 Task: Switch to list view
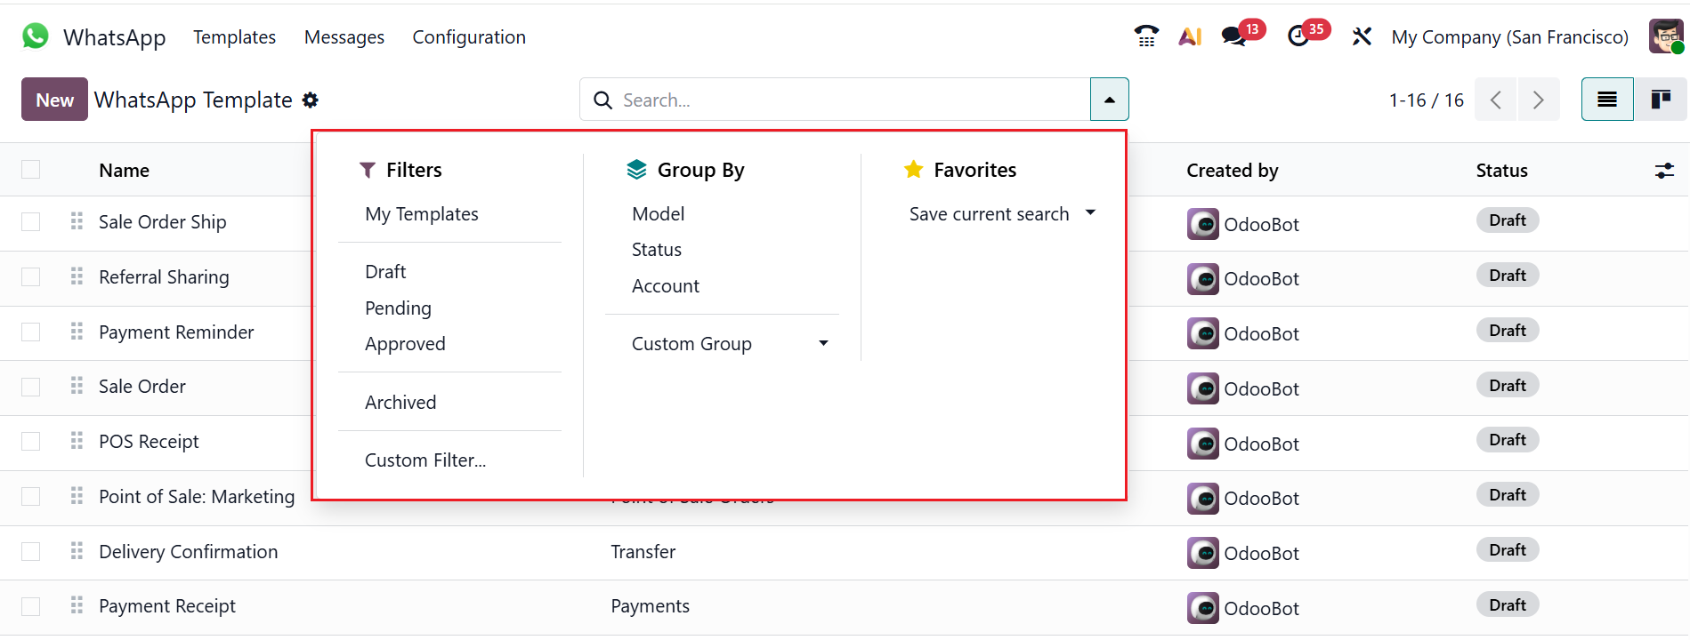(x=1606, y=100)
